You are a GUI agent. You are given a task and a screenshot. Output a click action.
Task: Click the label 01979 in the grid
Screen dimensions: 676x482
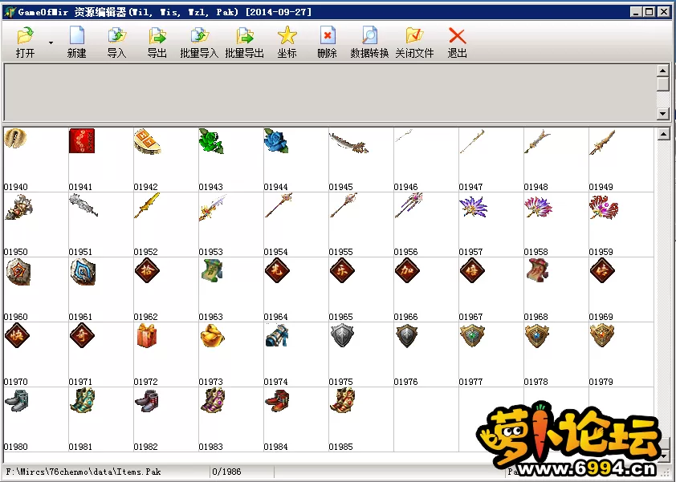point(601,382)
